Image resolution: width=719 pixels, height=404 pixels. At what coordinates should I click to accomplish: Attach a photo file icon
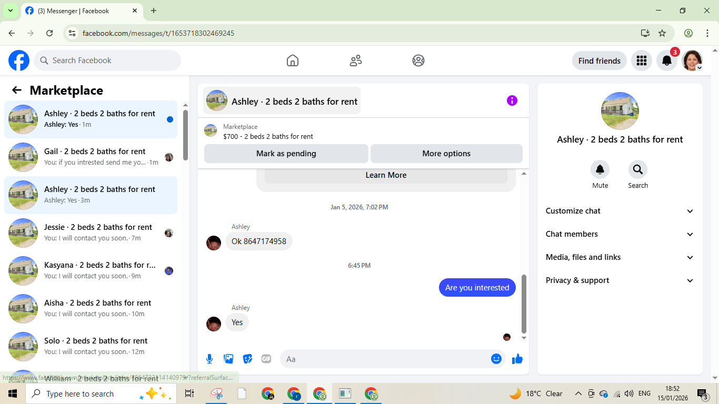tap(228, 359)
